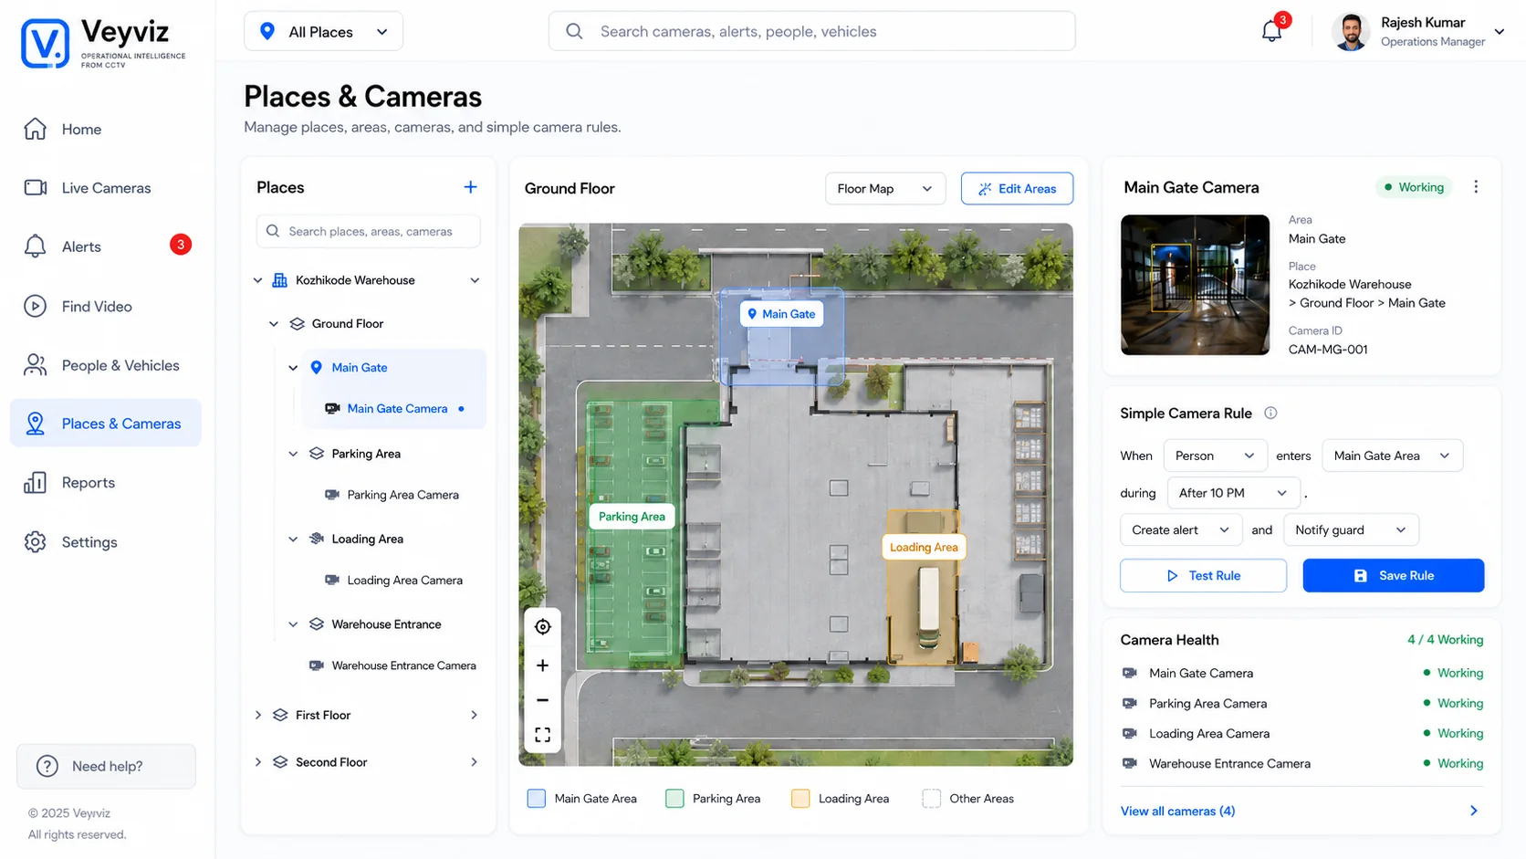Click the Veyviz logo icon
1526x859 pixels.
[x=45, y=43]
